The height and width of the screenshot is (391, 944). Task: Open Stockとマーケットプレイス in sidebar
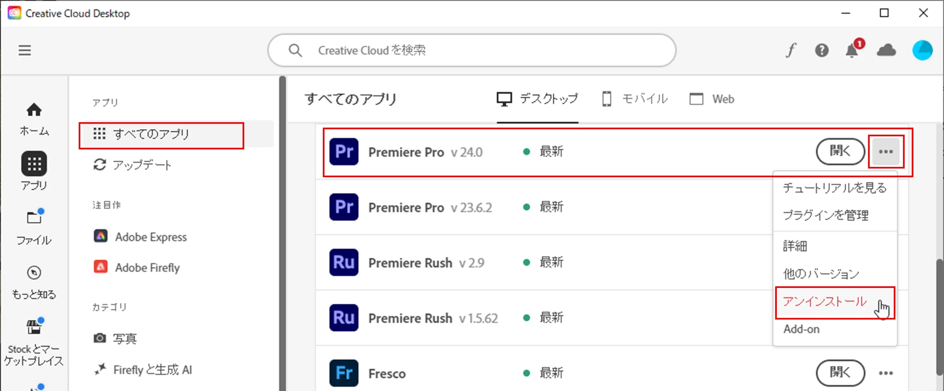coord(34,341)
